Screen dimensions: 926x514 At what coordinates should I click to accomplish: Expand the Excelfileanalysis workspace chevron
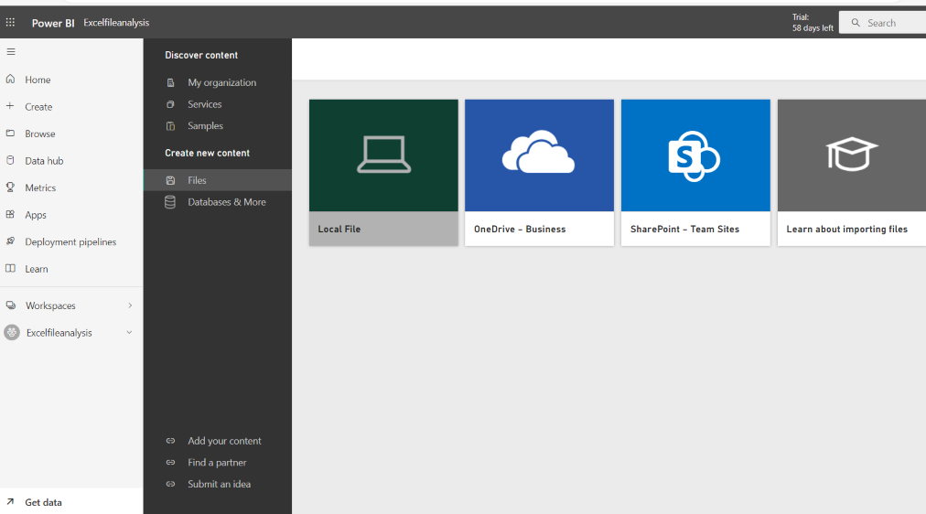[x=129, y=332]
